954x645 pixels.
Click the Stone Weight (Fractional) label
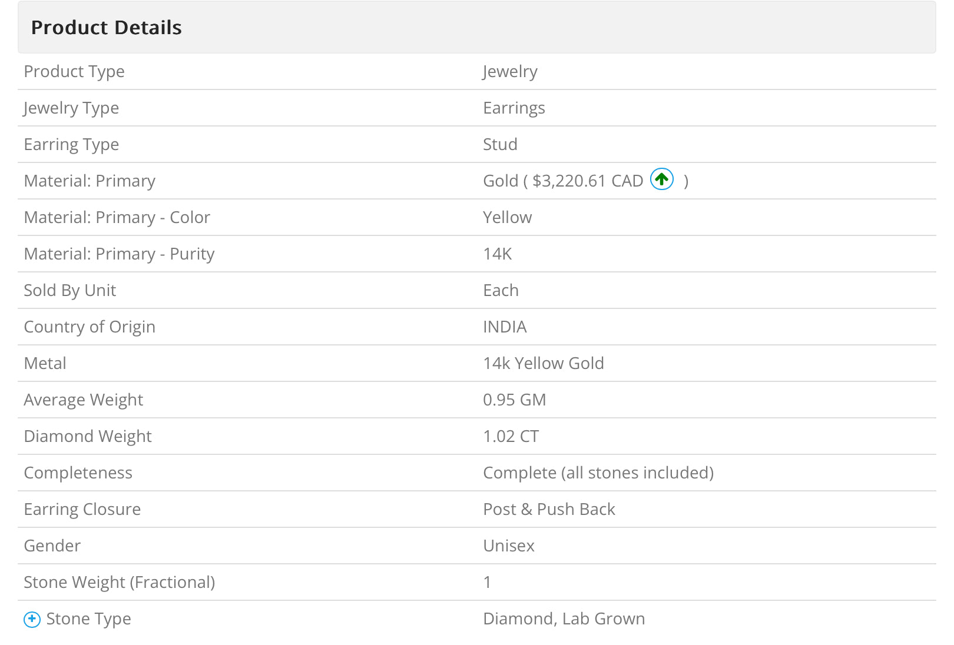[120, 583]
